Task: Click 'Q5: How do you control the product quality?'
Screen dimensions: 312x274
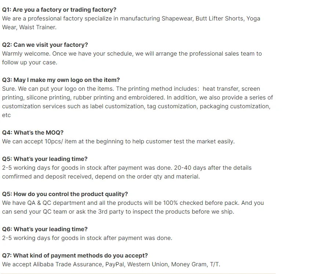Action: [65, 194]
